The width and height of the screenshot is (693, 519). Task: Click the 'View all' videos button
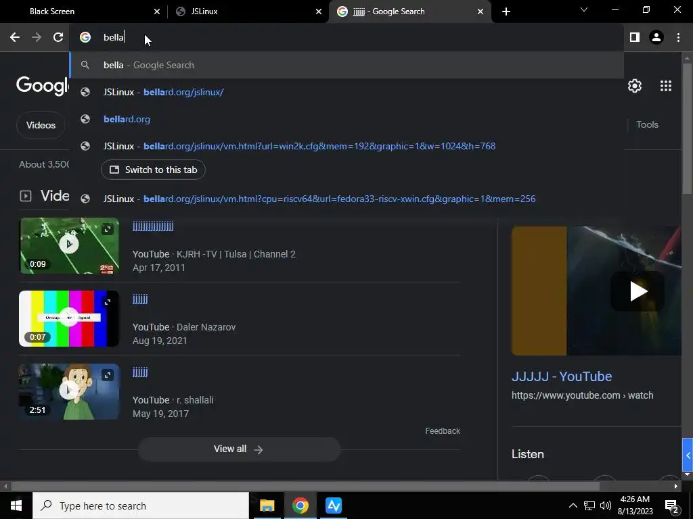pyautogui.click(x=239, y=449)
